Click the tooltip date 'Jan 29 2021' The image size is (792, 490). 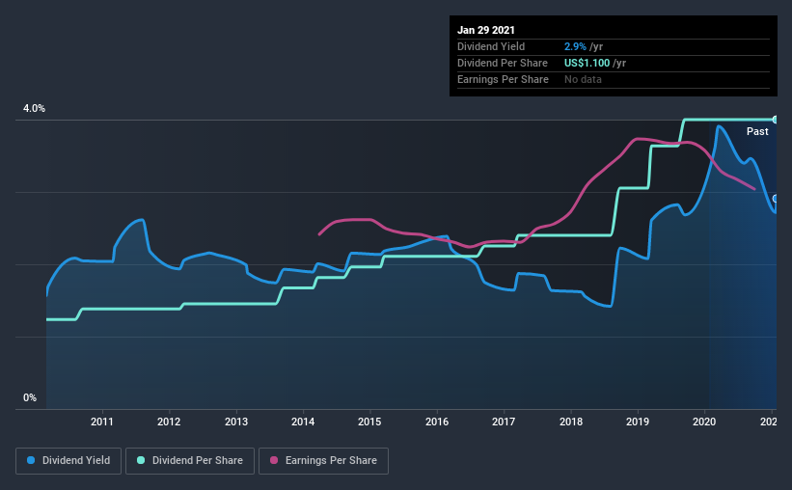[x=486, y=30]
